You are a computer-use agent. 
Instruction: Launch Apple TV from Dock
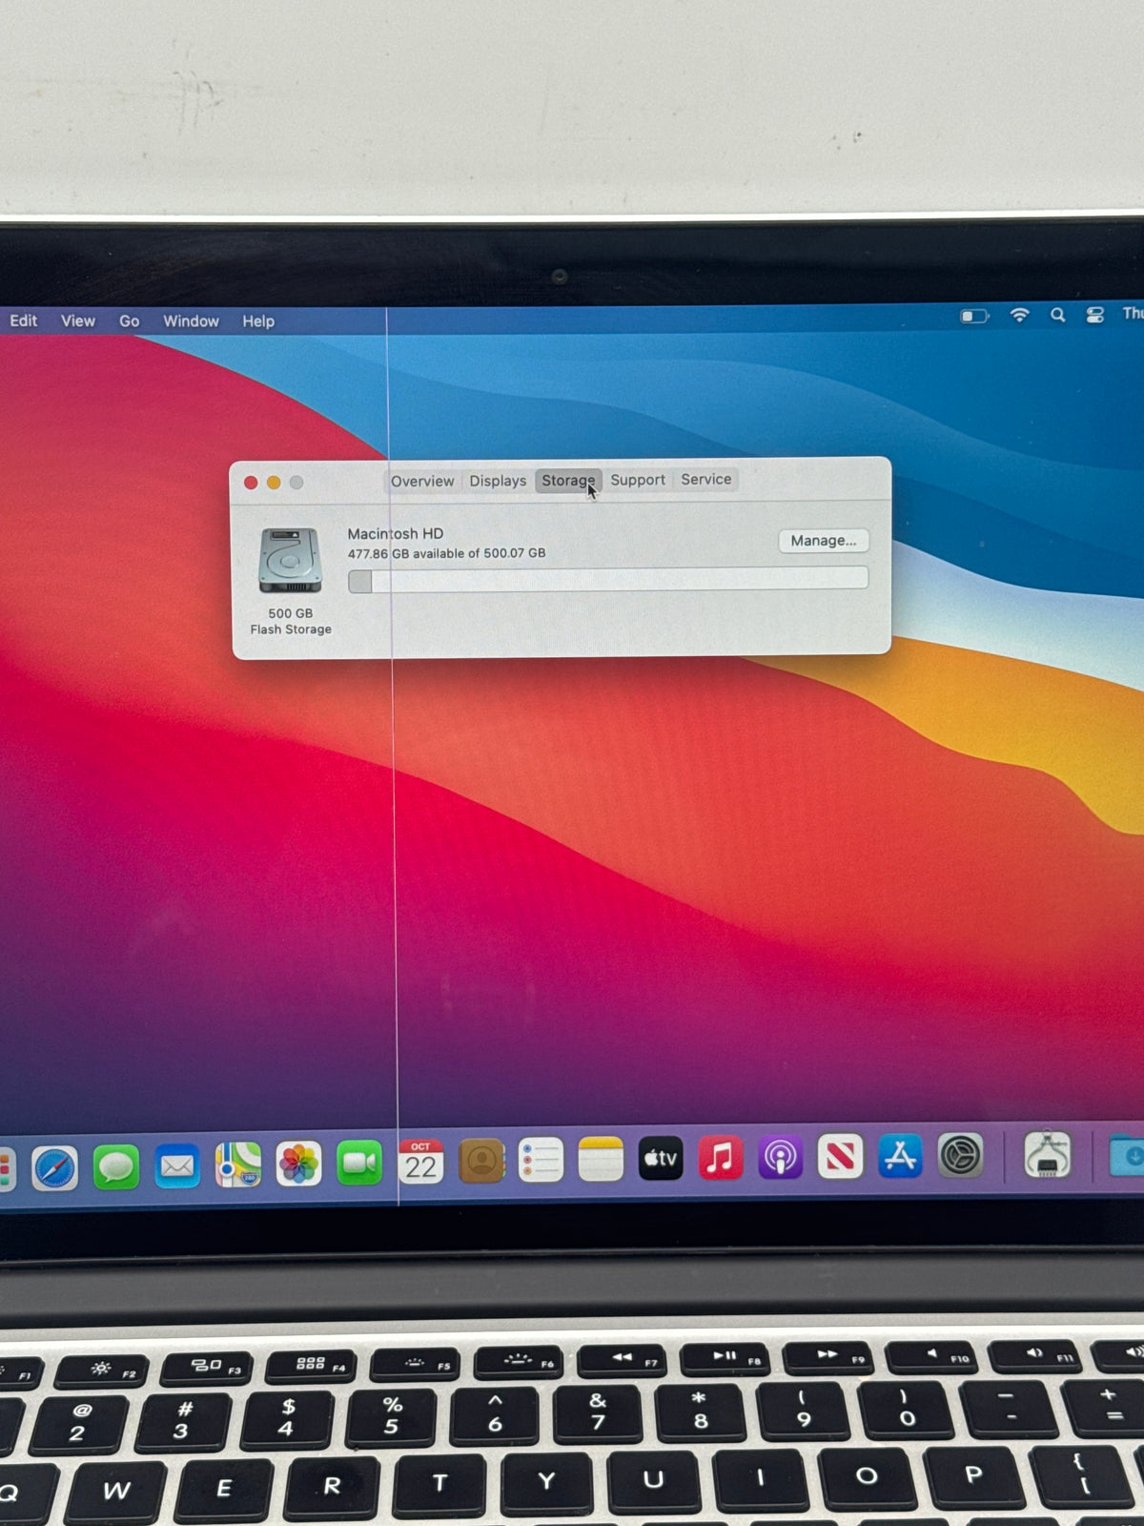pos(661,1159)
